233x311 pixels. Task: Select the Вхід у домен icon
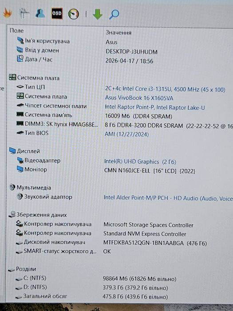(x=20, y=49)
